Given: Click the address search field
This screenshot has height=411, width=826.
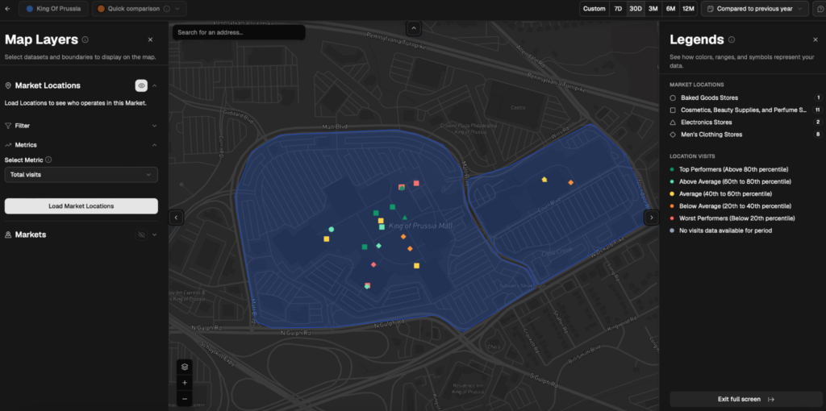Looking at the screenshot, I should [239, 32].
